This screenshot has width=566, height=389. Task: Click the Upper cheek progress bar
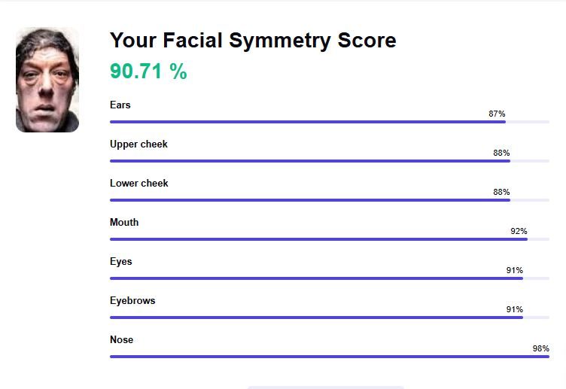coord(329,160)
